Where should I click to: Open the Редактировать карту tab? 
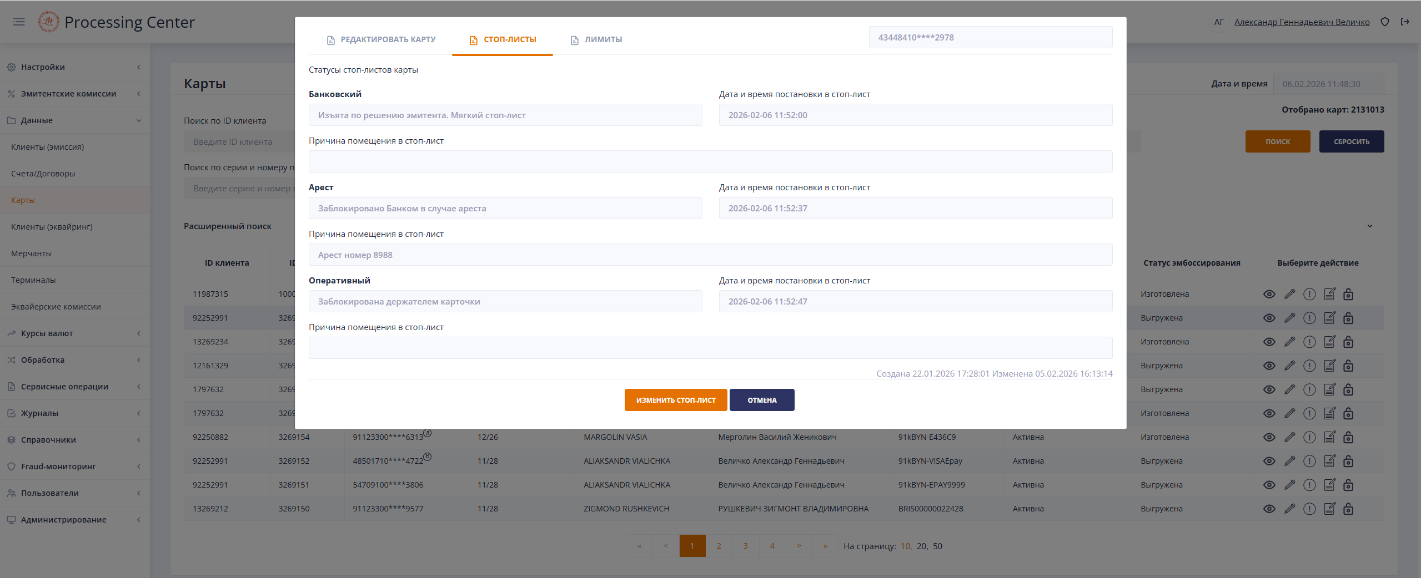coord(381,39)
